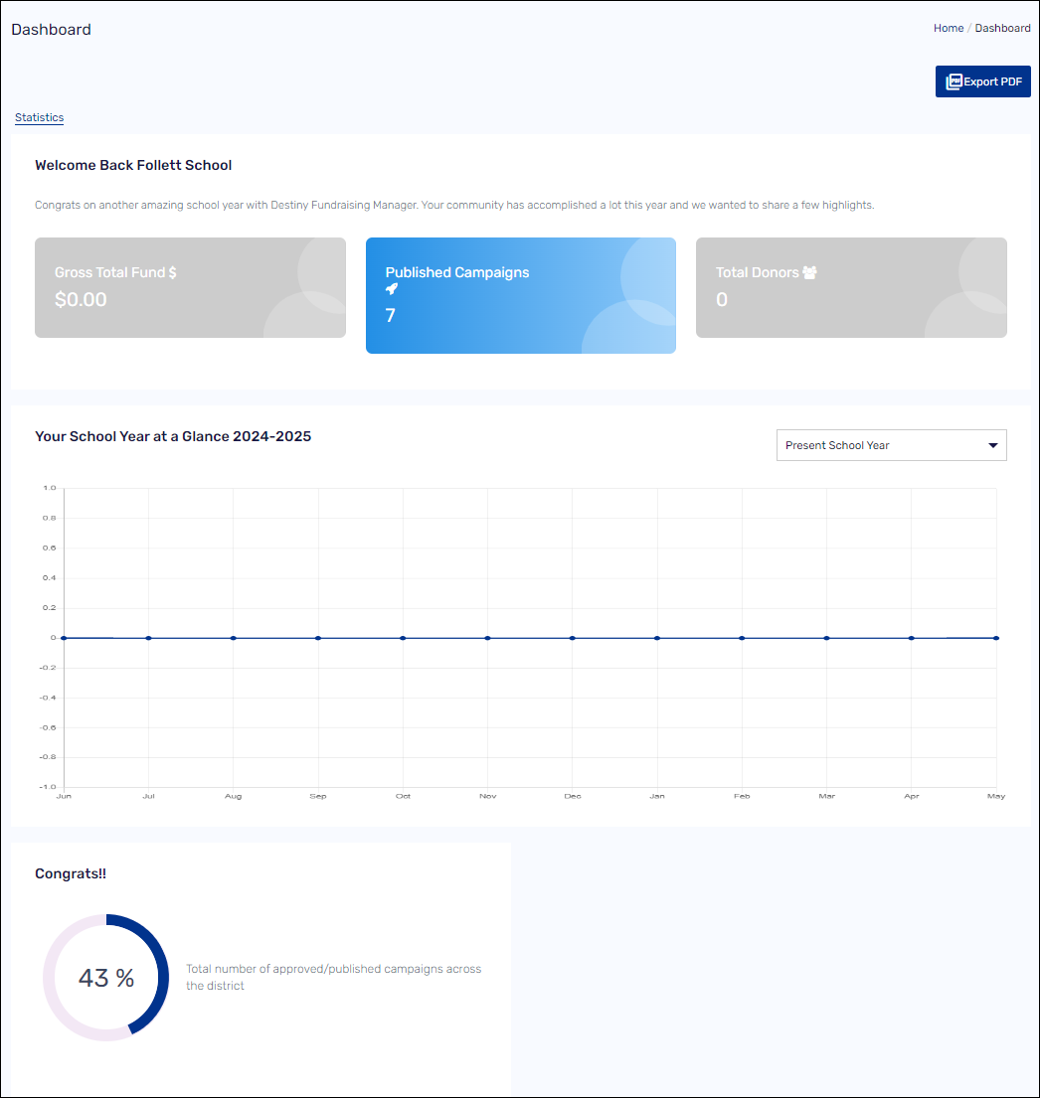Screen dimensions: 1040x1098
Task: Click the Export PDF button
Action: coord(982,81)
